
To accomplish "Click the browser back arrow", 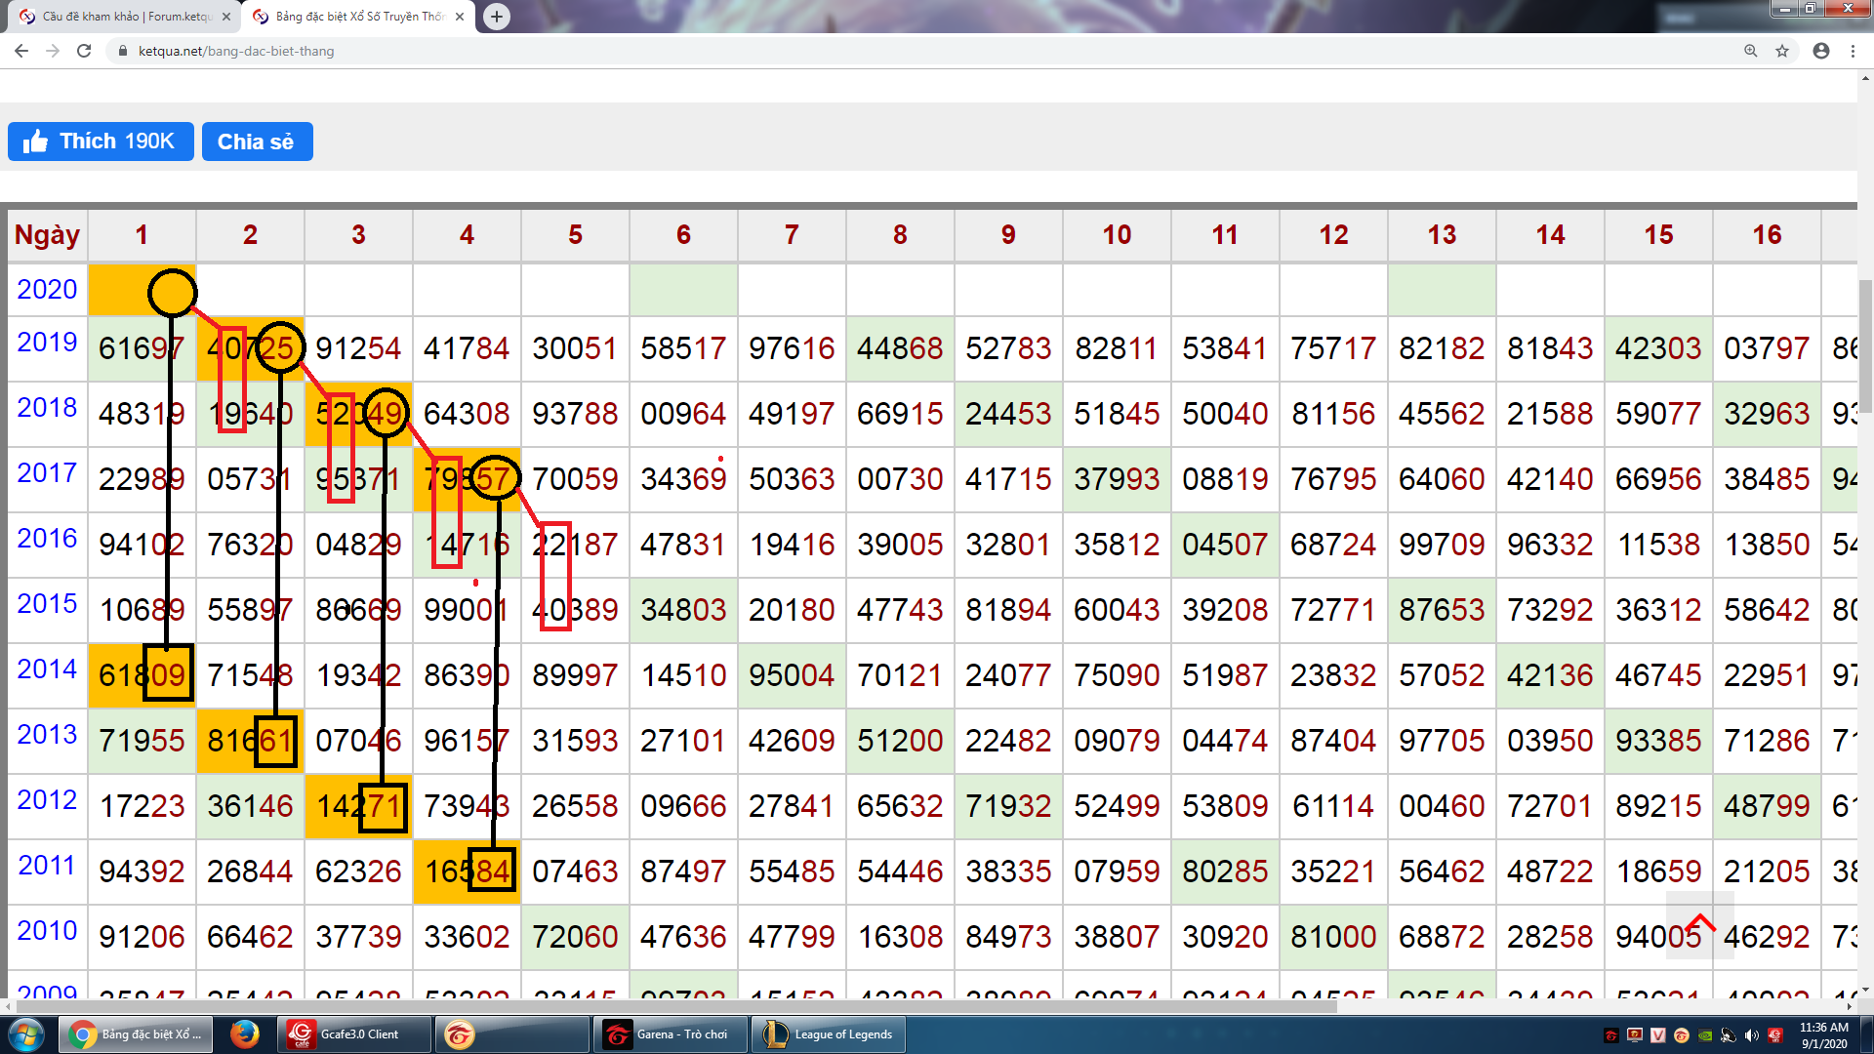I will [x=21, y=51].
